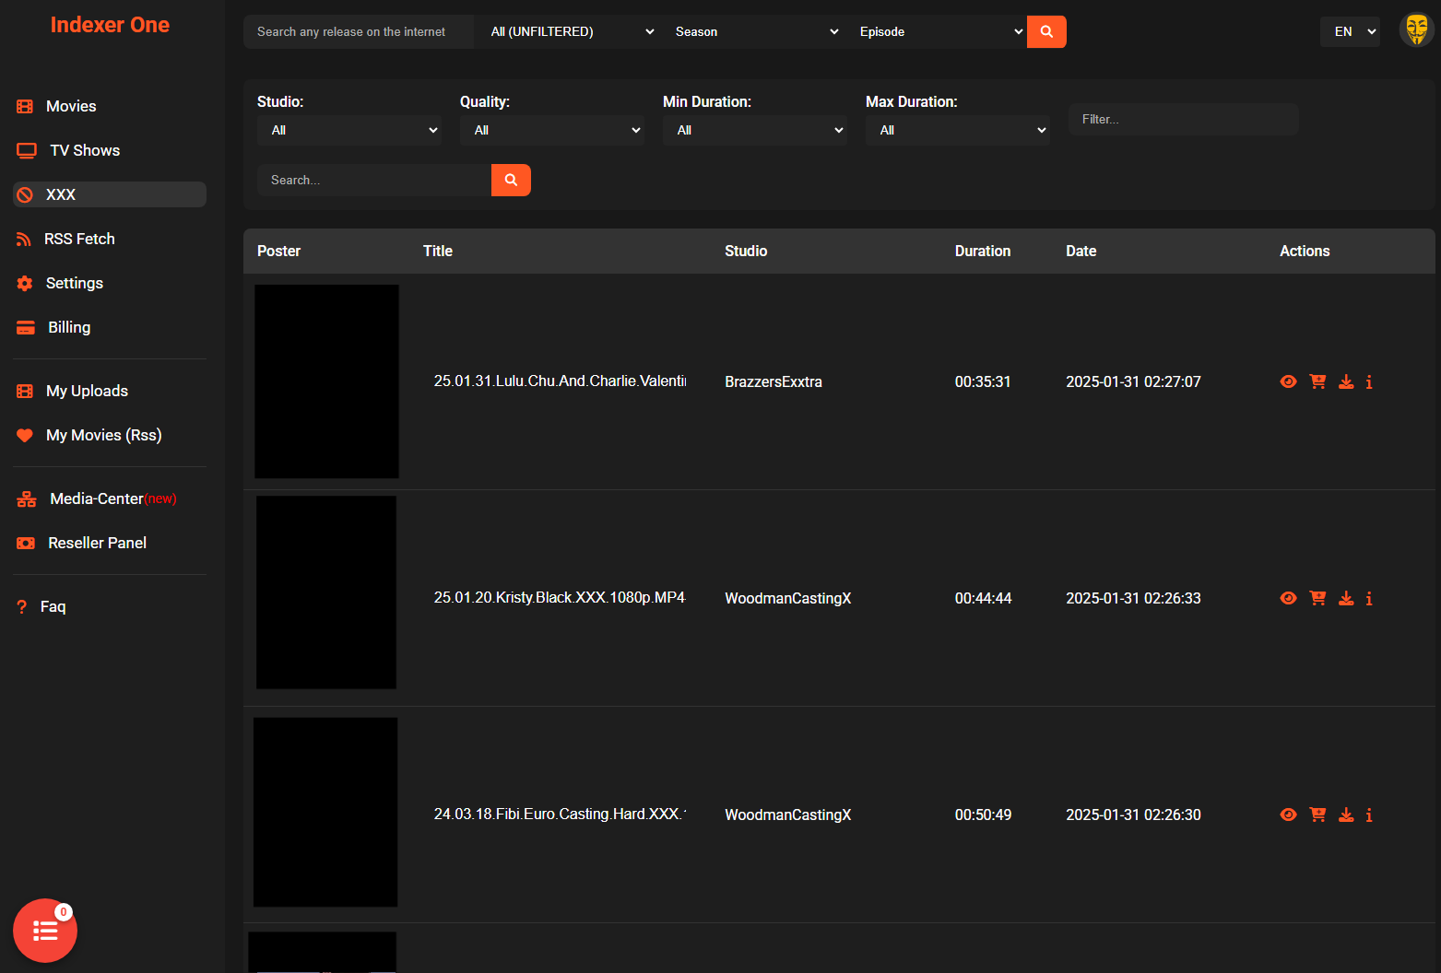Expand the Min Duration dropdown
The image size is (1441, 973).
[x=755, y=130]
